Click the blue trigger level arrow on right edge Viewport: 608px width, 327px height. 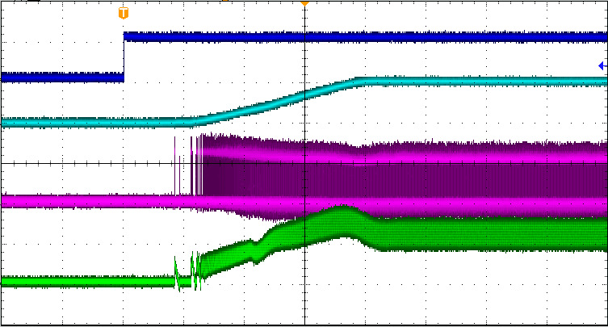[602, 66]
